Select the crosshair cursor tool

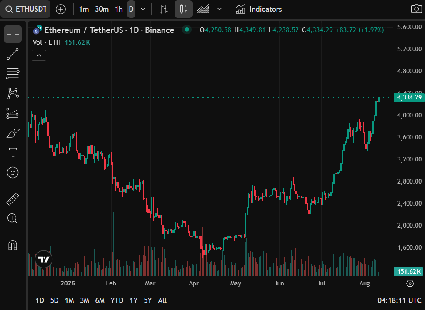click(13, 34)
